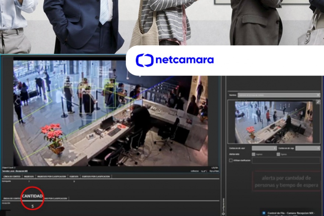
Task: Open the Egresos tab
Action: click(74, 177)
